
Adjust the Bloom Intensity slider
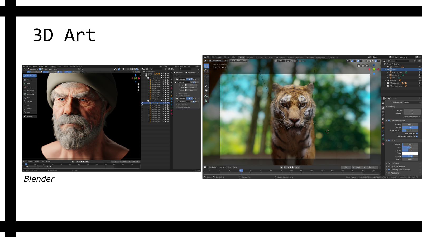[410, 156]
